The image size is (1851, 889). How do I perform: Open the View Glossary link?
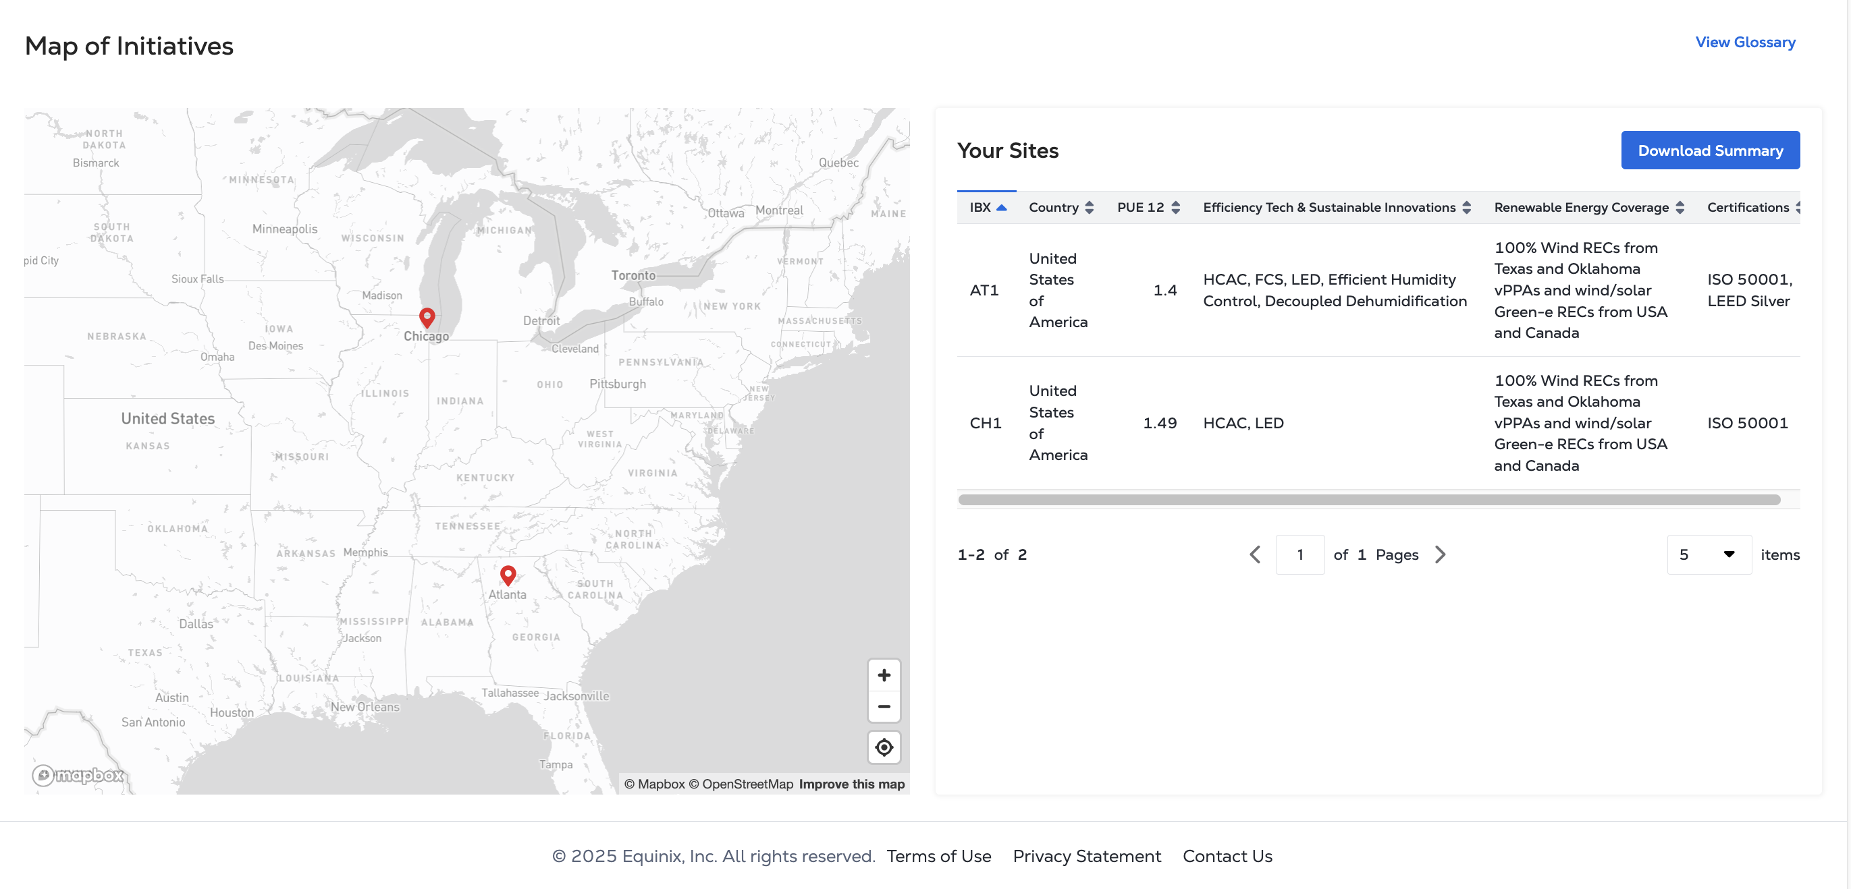click(x=1744, y=42)
